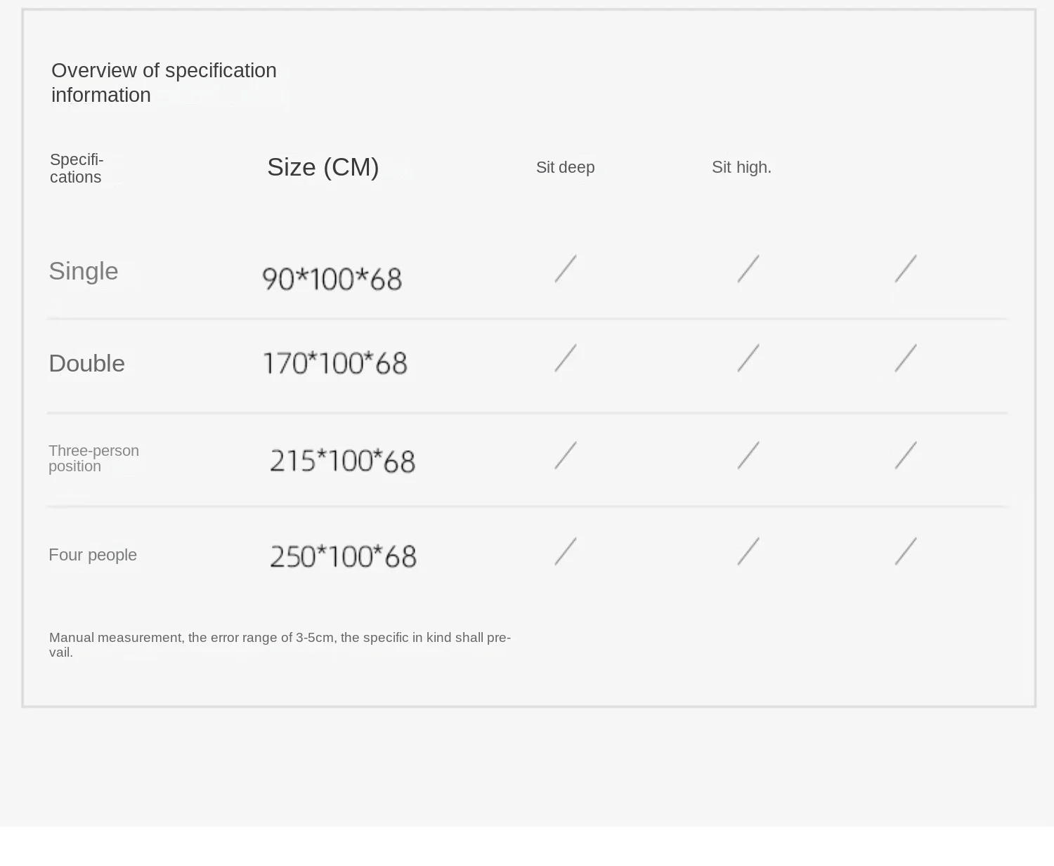1054x866 pixels.
Task: Select the "Double" row label
Action: (x=86, y=363)
